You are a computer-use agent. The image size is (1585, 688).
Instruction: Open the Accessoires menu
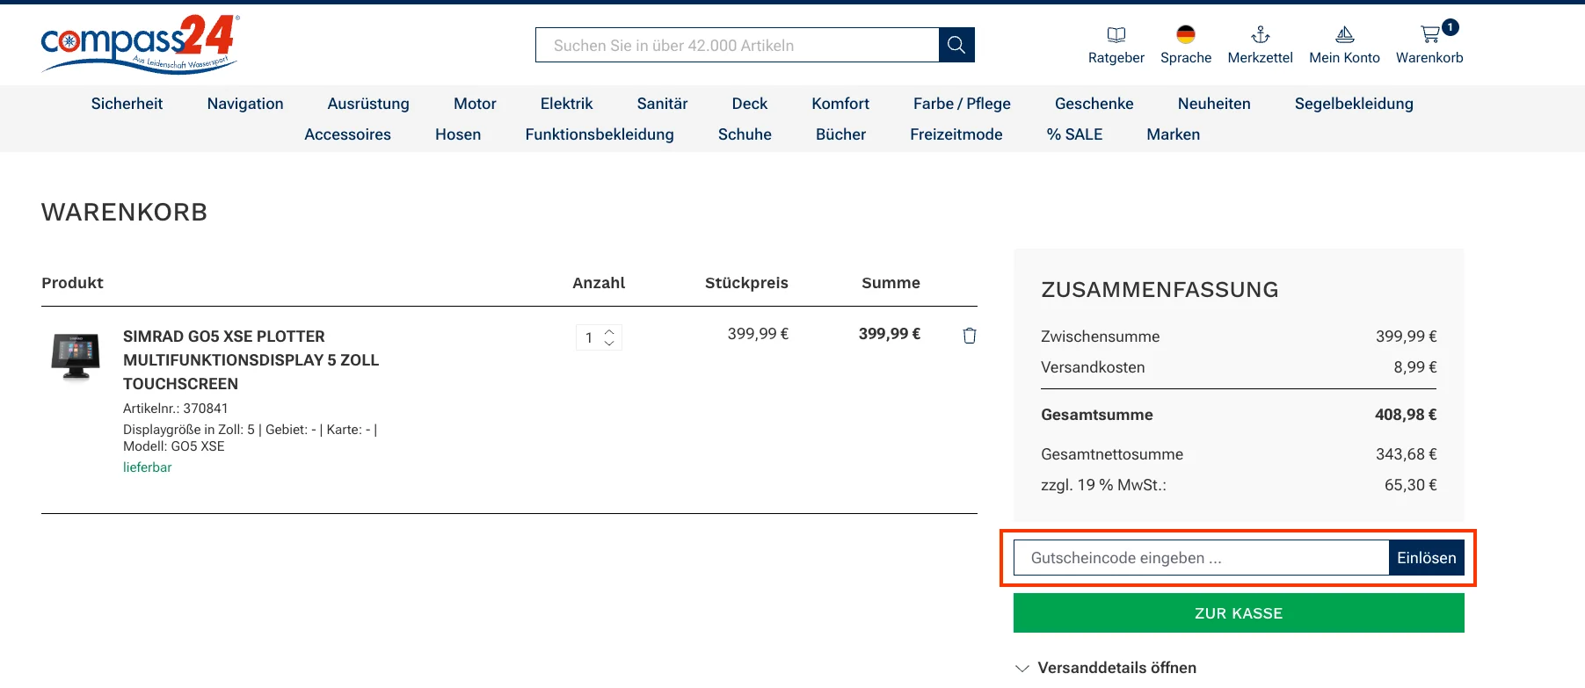[348, 134]
